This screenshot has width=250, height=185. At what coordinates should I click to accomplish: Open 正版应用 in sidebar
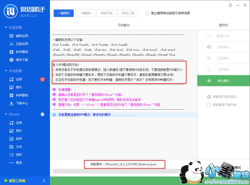click(19, 44)
